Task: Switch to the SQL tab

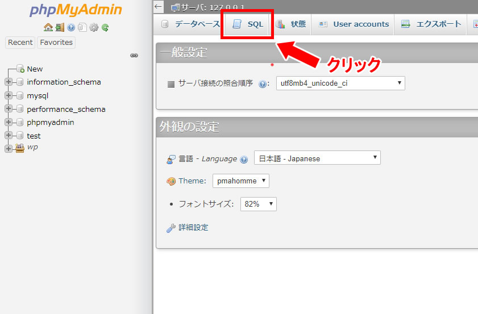Action: point(248,24)
